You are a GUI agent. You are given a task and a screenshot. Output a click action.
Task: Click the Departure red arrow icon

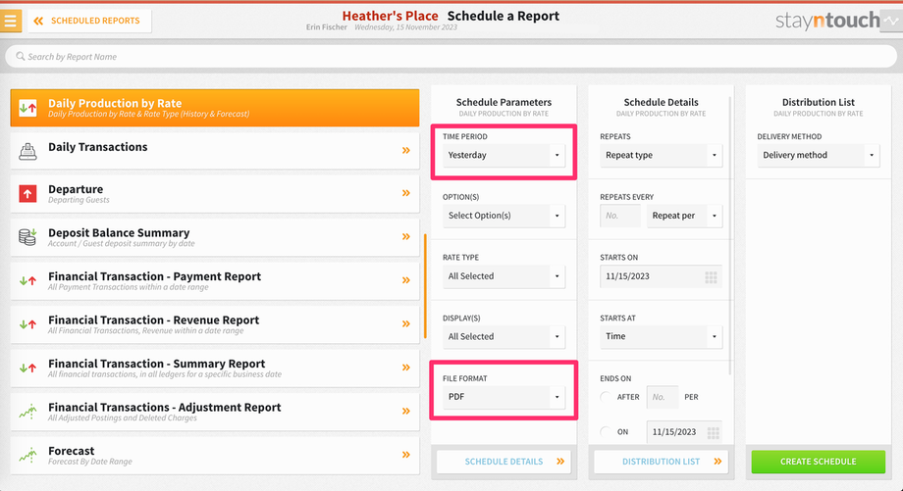click(27, 194)
